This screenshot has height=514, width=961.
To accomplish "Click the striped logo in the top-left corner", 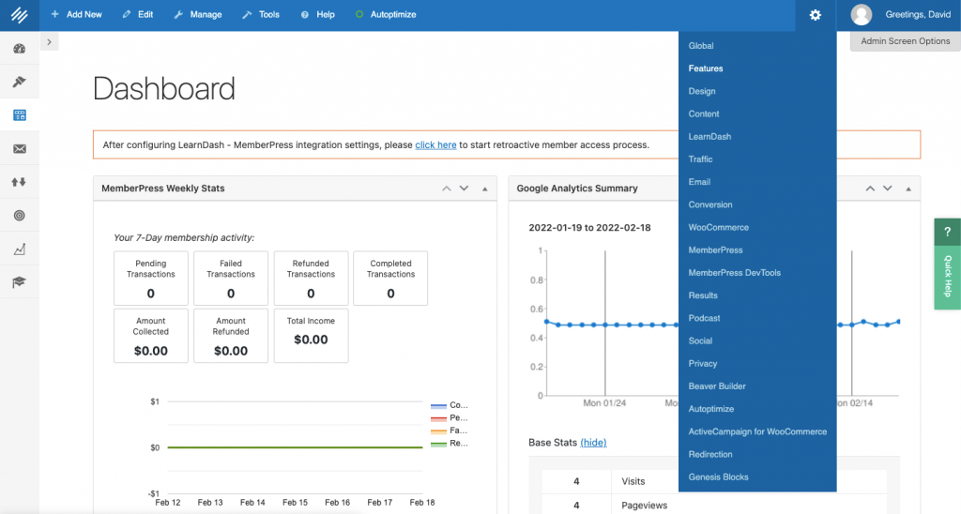I will (x=19, y=15).
